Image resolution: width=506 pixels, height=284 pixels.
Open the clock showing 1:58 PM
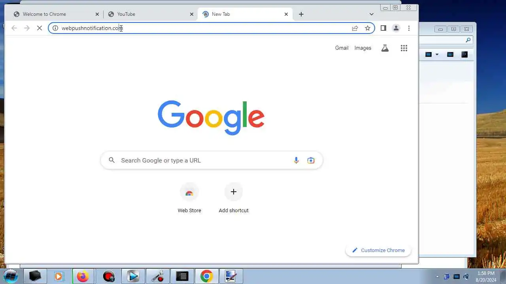[x=486, y=276]
